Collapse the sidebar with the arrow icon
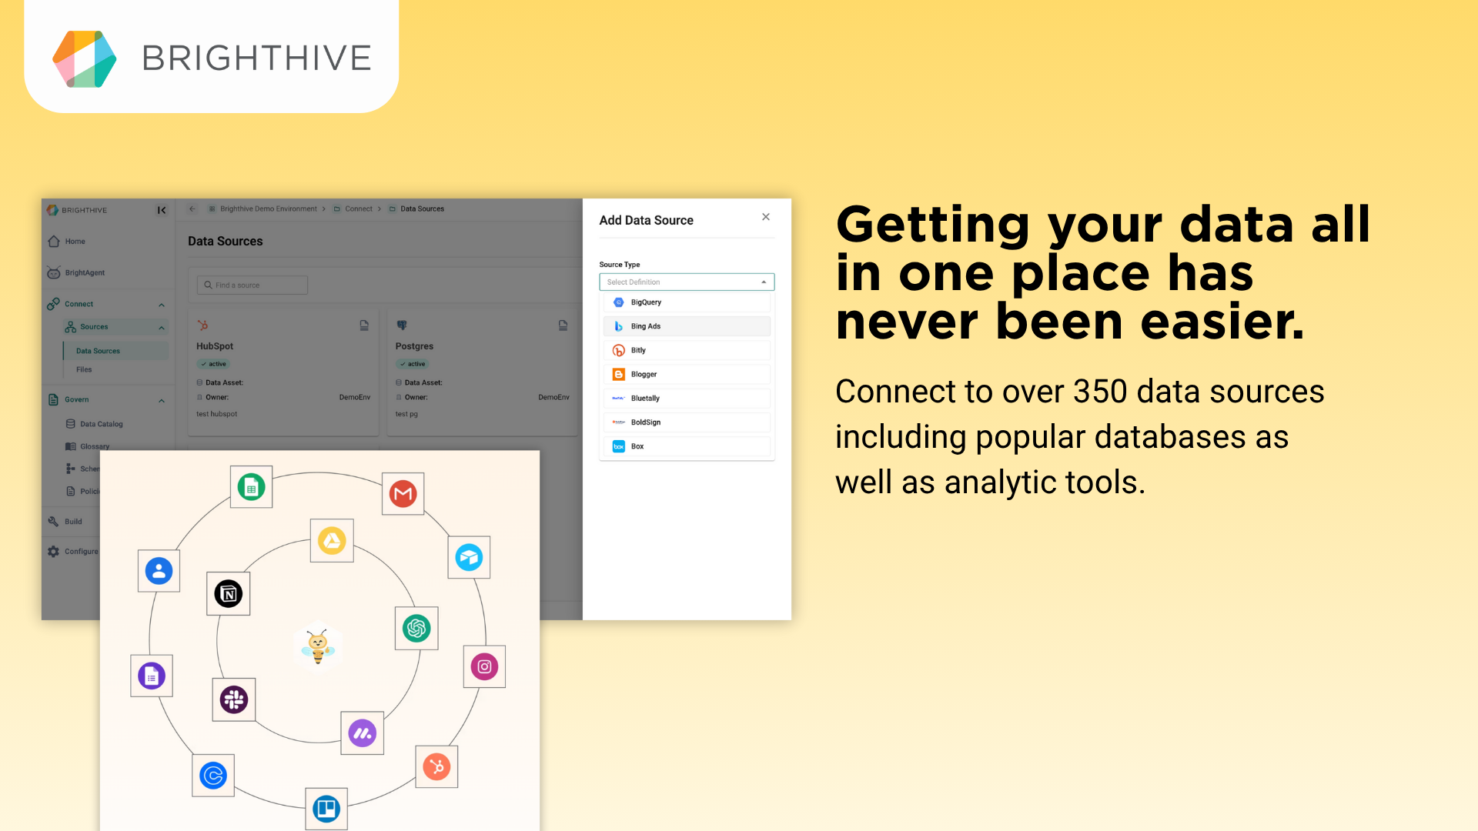The height and width of the screenshot is (831, 1478). click(162, 210)
